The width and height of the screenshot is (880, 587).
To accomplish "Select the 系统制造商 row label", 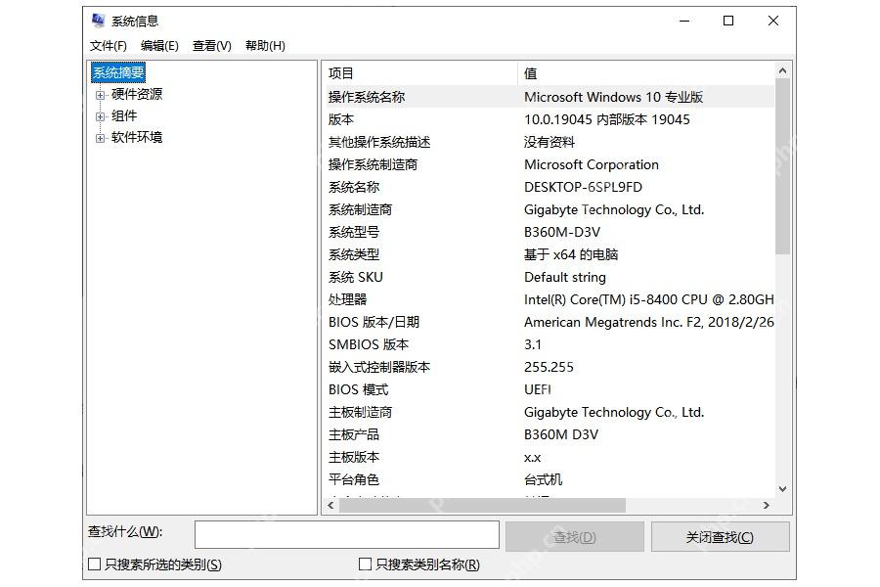I will 360,209.
